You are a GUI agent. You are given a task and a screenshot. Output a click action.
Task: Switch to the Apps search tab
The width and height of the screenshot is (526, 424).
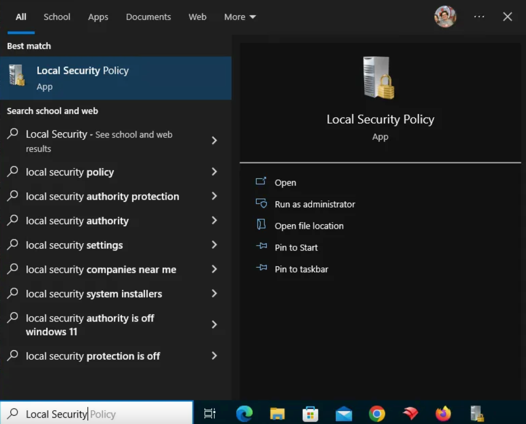point(98,17)
